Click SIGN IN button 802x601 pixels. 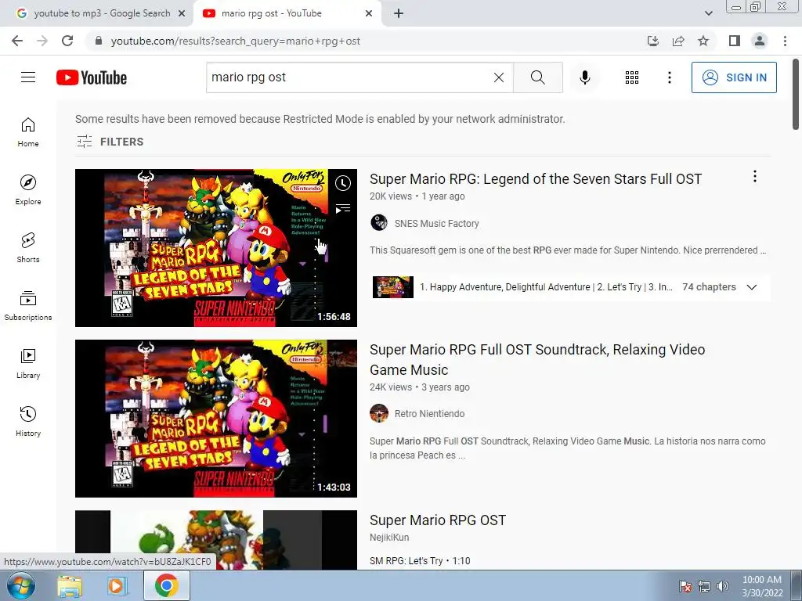734,77
